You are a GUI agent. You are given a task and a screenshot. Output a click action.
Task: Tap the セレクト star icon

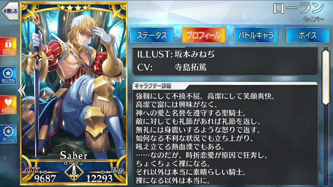click(8, 76)
